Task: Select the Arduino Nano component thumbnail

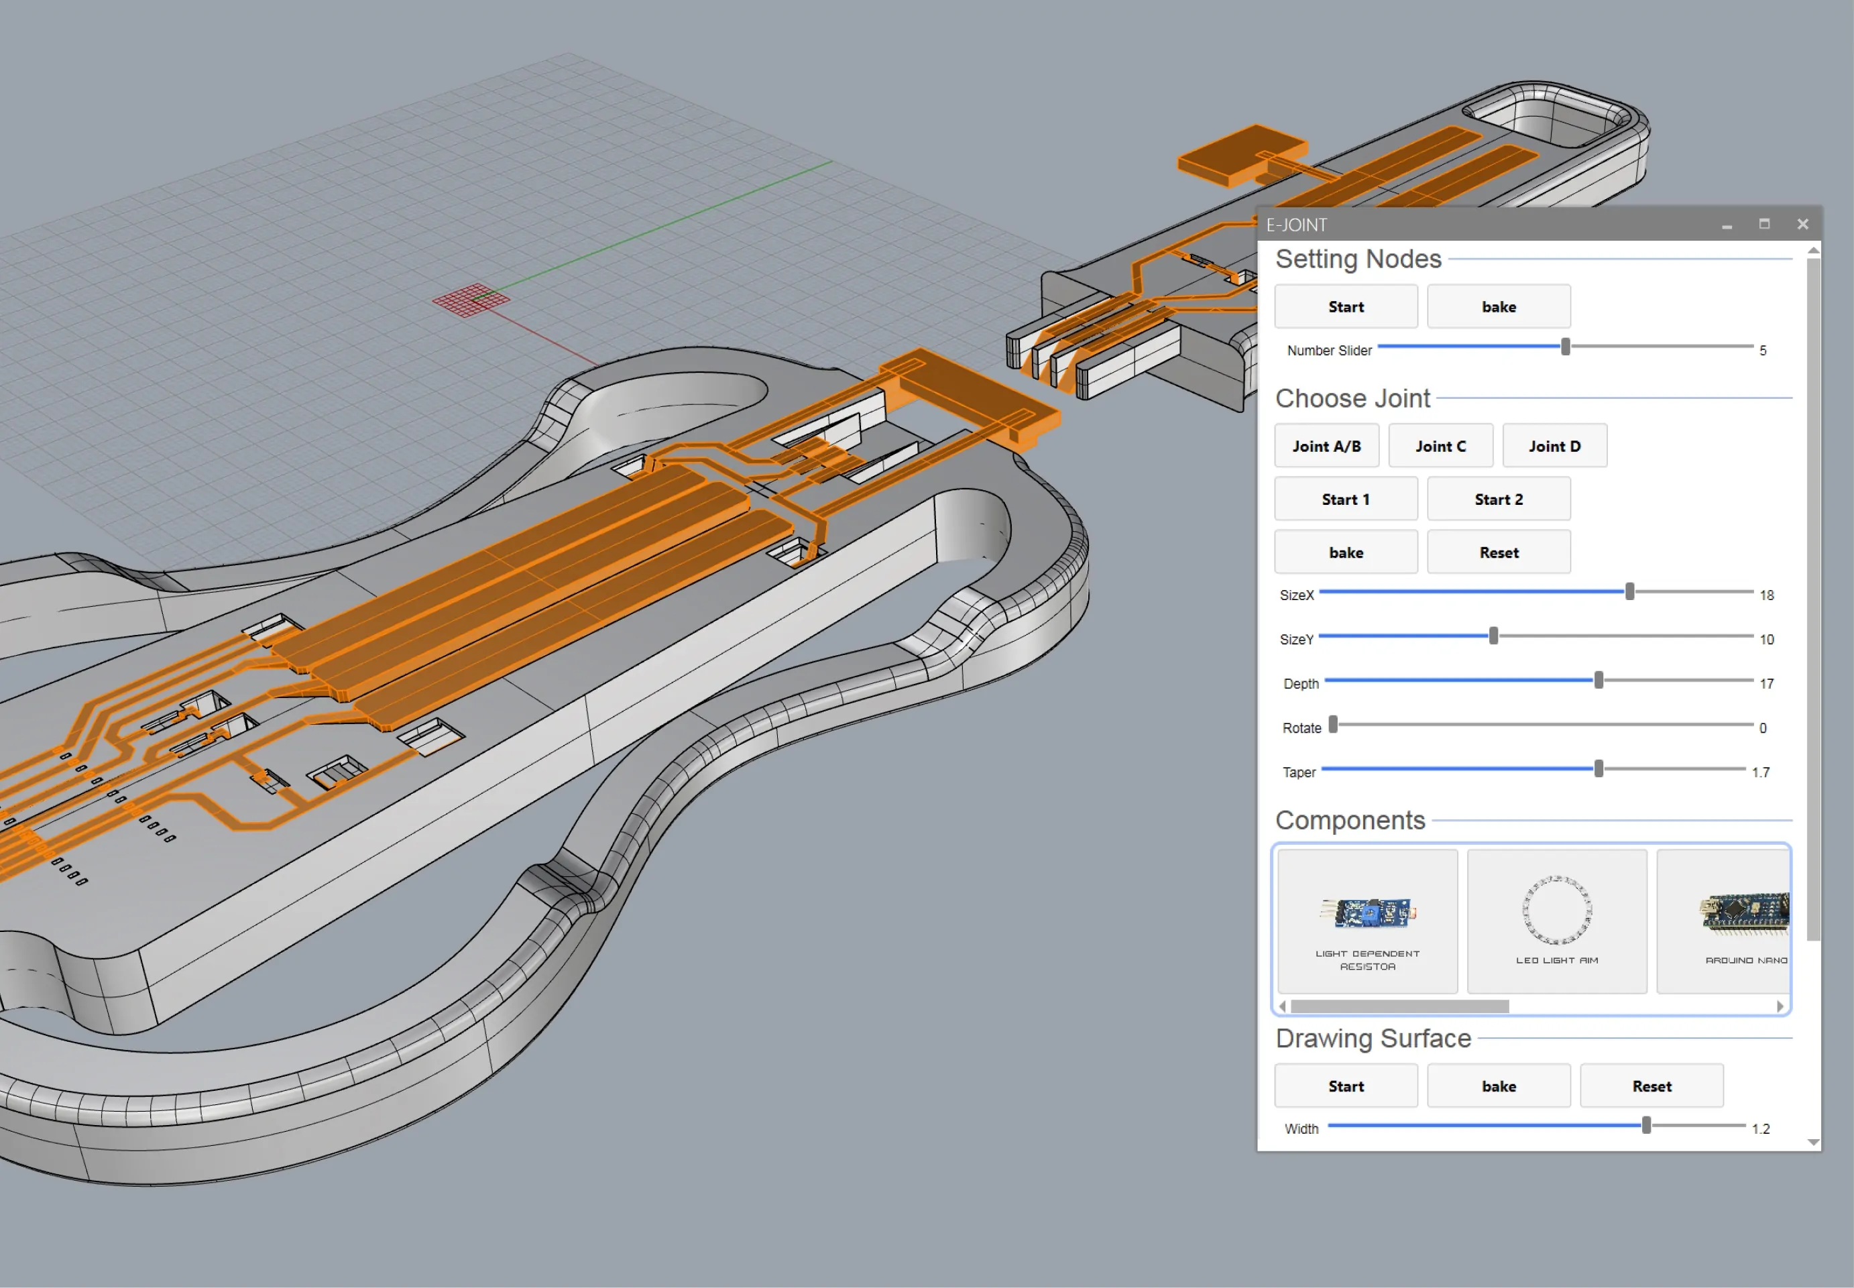Action: pyautogui.click(x=1723, y=921)
